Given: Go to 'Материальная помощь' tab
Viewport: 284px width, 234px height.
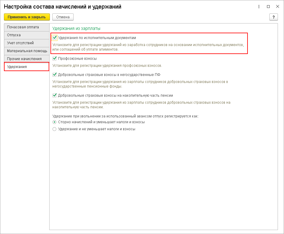Looking at the screenshot, I should [27, 51].
